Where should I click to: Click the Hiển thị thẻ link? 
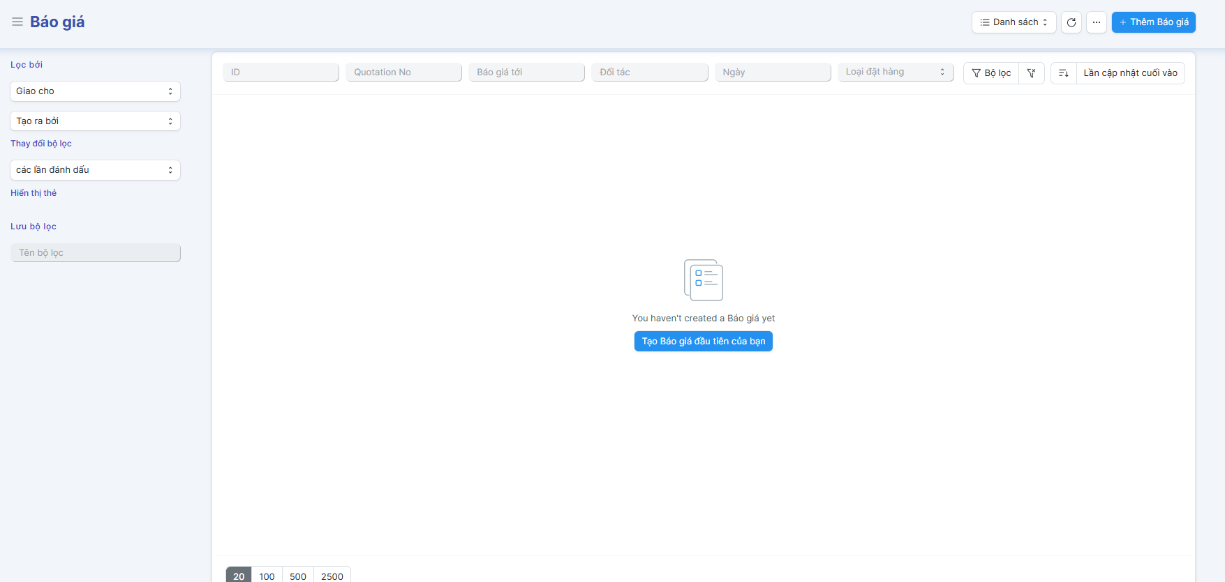34,193
